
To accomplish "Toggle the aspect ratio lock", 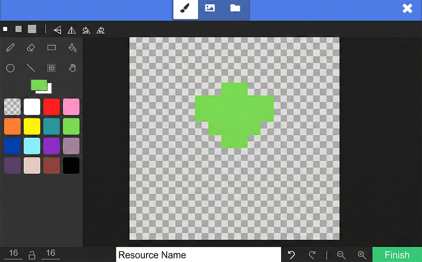I will click(x=32, y=255).
